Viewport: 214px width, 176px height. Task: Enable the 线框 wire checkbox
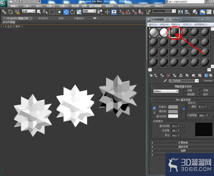pos(185,90)
